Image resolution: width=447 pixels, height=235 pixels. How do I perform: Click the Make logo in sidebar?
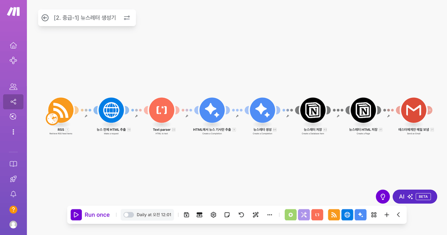[x=14, y=11]
